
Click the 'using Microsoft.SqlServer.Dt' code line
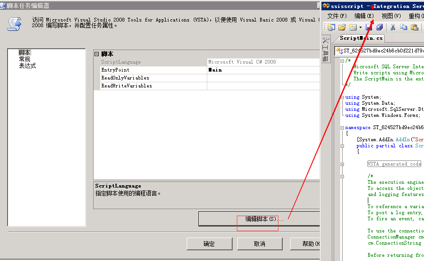coord(384,109)
